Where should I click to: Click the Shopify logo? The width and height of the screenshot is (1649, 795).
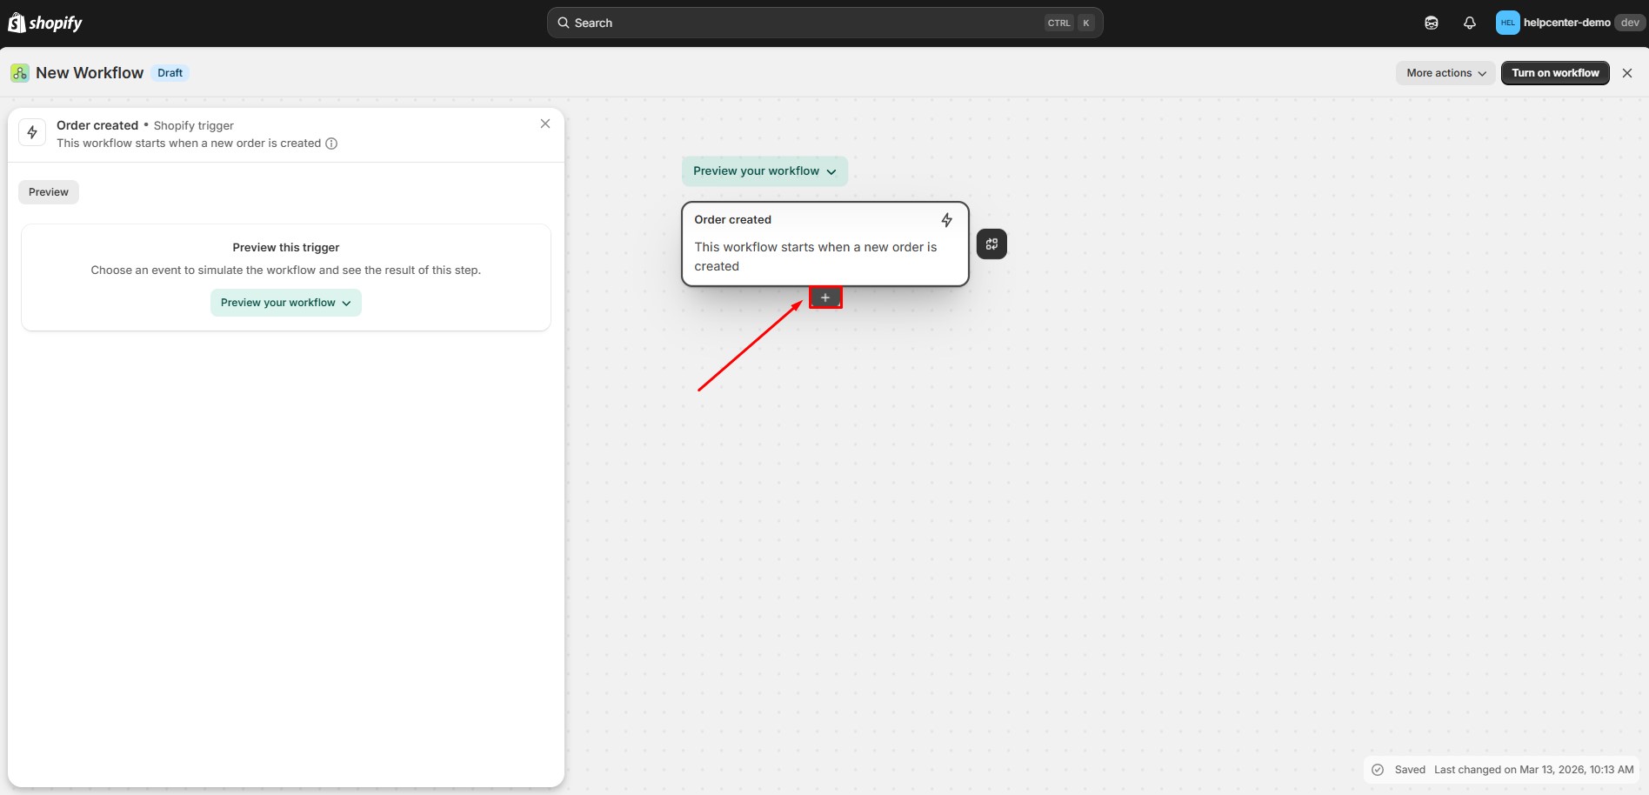[45, 23]
